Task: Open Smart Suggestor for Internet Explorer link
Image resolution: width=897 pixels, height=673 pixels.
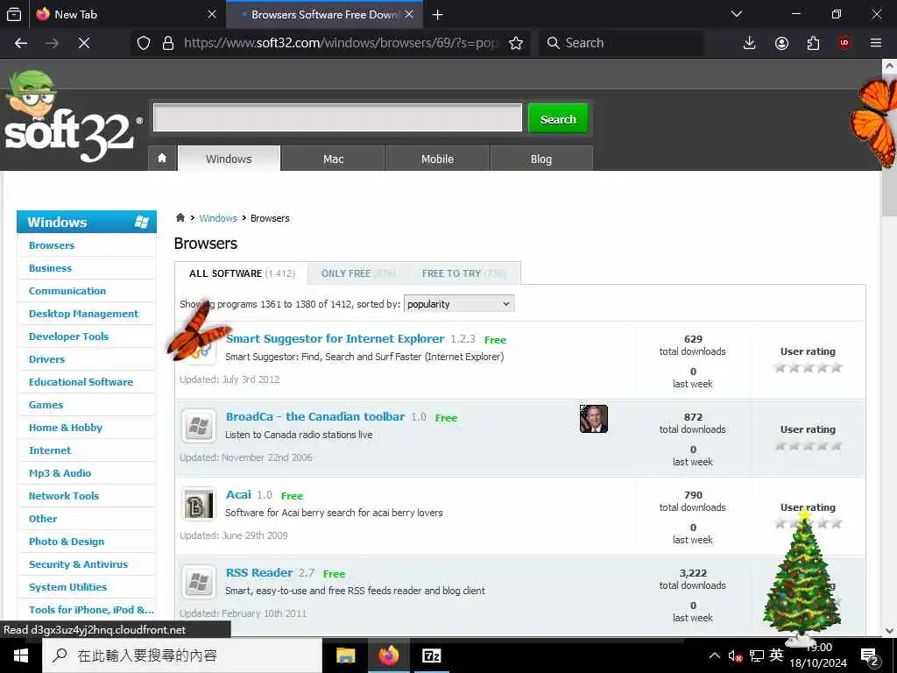Action: click(x=335, y=339)
